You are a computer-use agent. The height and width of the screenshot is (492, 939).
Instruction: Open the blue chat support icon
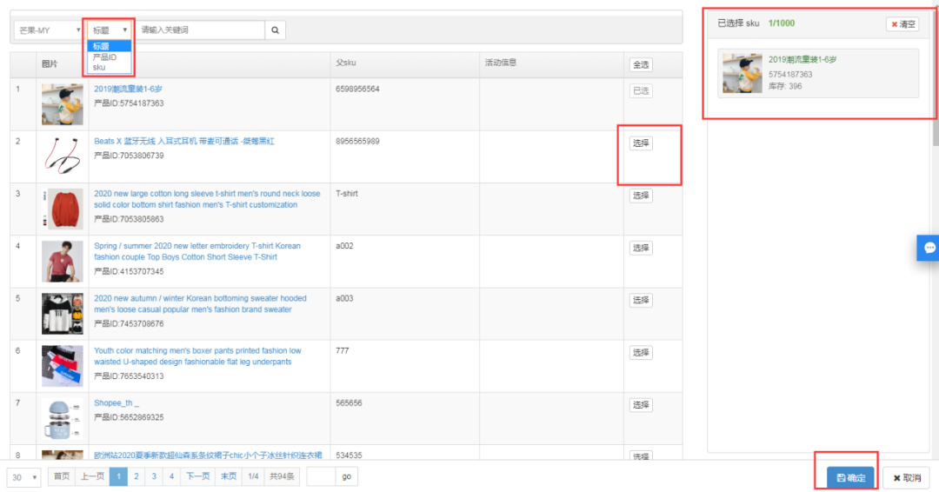pos(929,248)
